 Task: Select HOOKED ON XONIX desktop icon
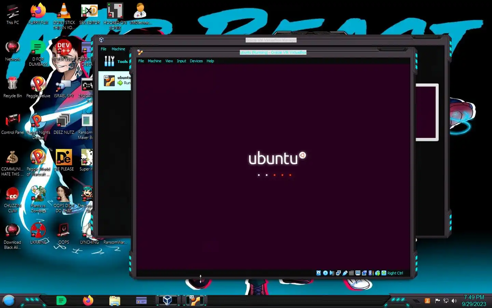pyautogui.click(x=115, y=16)
